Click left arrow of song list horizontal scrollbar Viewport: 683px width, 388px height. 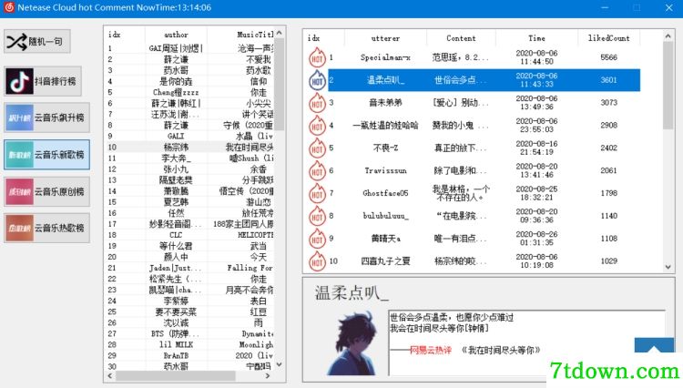tap(110, 375)
